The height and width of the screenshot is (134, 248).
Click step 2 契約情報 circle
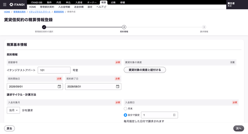pyautogui.click(x=124, y=27)
